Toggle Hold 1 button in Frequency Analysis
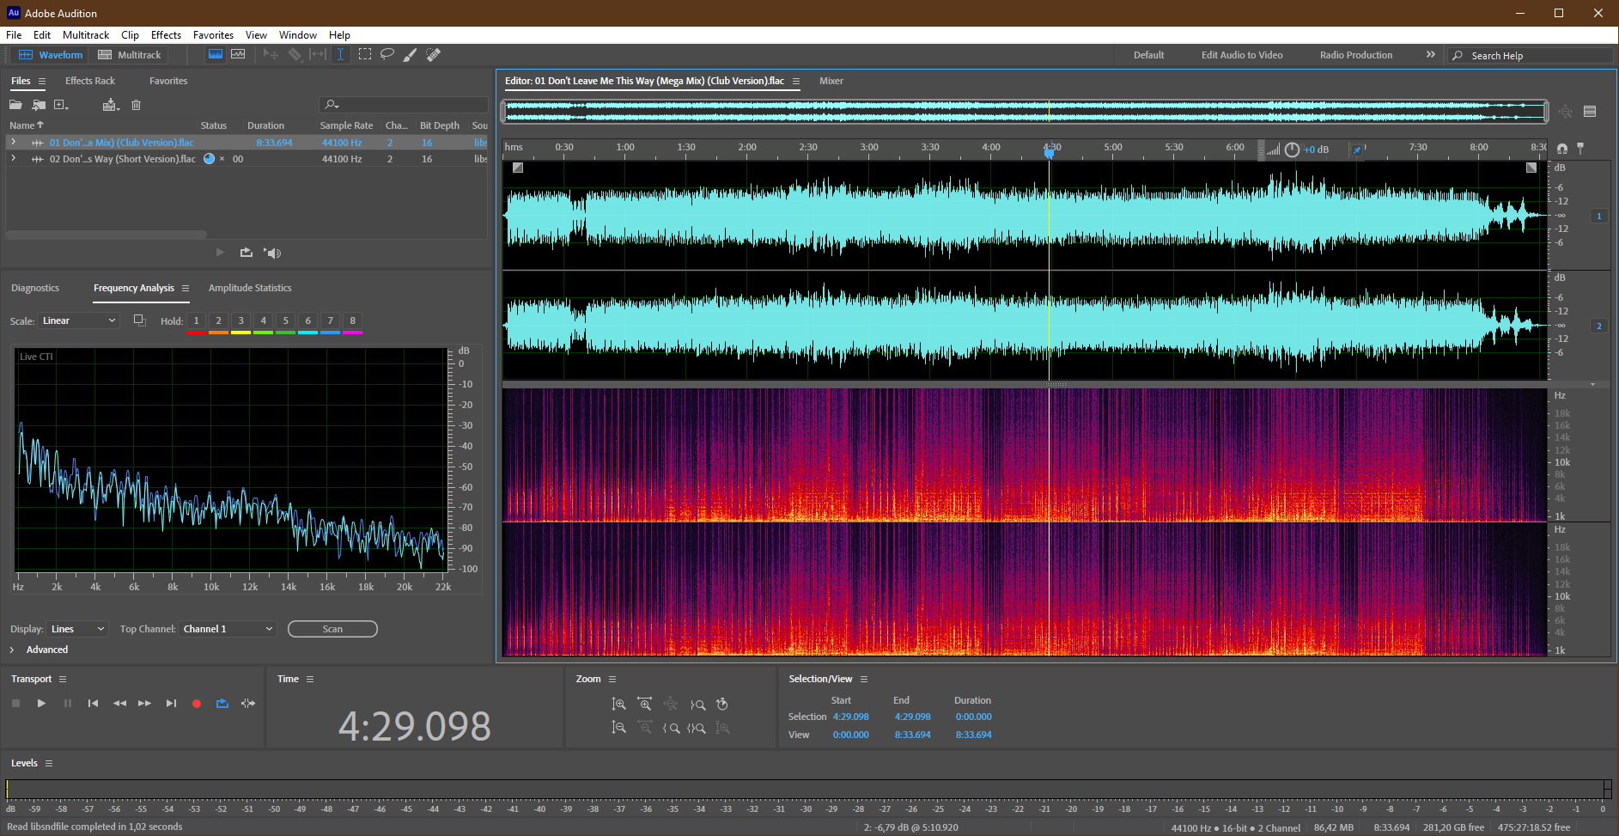The height and width of the screenshot is (836, 1619). 196,321
